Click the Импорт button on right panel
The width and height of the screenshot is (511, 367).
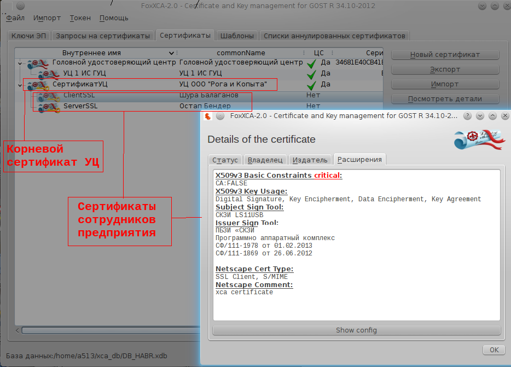(x=445, y=84)
